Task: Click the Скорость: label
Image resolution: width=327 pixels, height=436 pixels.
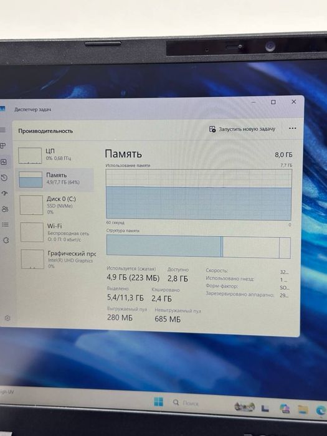Action: pyautogui.click(x=217, y=270)
